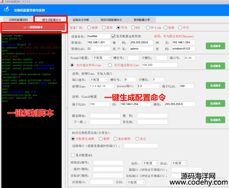Click the 应用端口 input field

point(101,182)
